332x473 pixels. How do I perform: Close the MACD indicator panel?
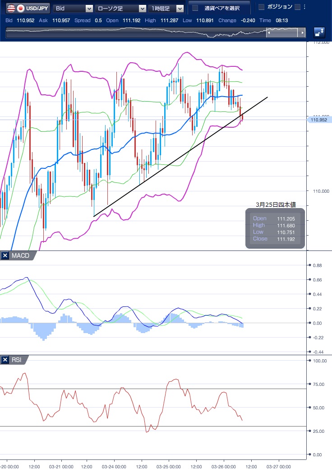[5, 256]
